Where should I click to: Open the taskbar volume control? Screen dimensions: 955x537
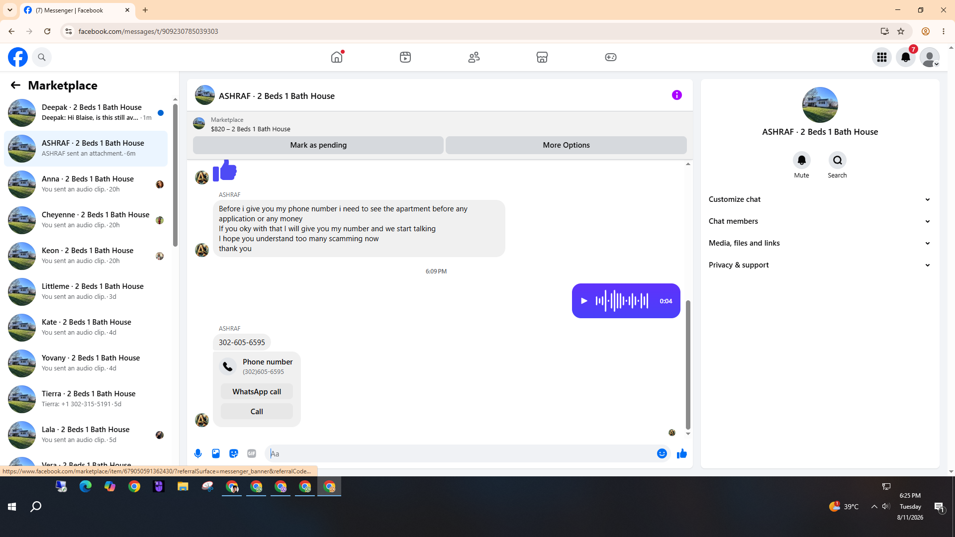click(x=886, y=507)
